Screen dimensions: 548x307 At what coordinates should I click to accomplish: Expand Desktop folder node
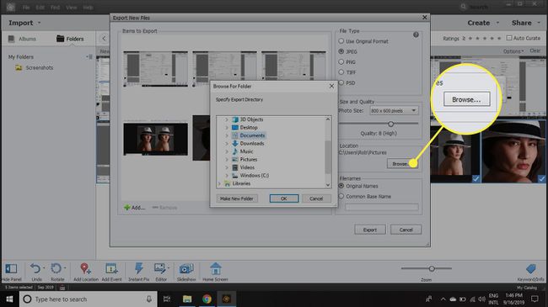point(227,127)
